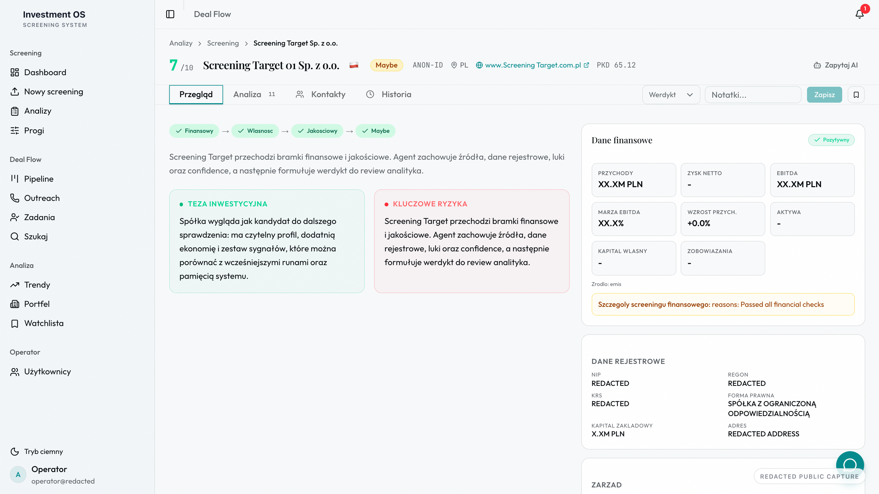879x494 pixels.
Task: Switch to the Przegląd tab
Action: [196, 94]
